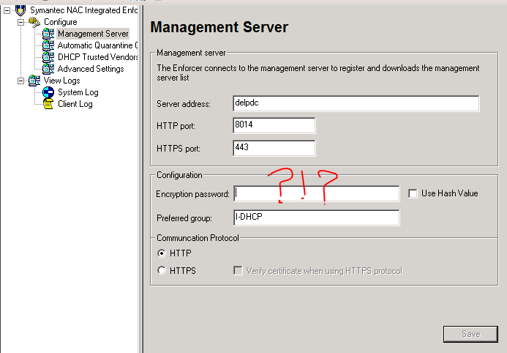507x353 pixels.
Task: Click the Advanced Settings tree icon
Action: [48, 69]
